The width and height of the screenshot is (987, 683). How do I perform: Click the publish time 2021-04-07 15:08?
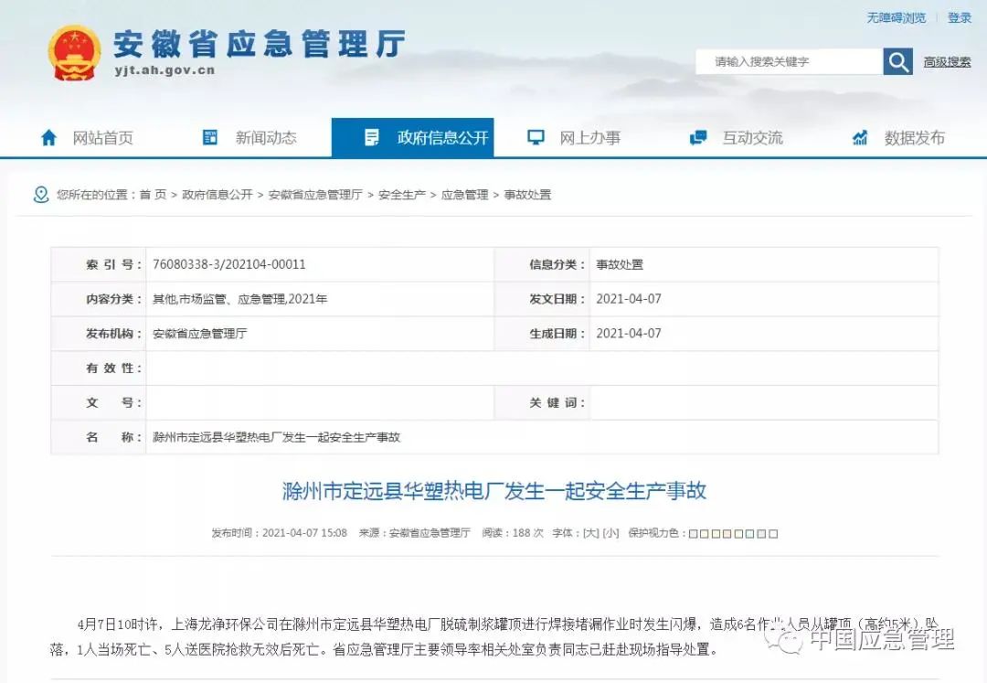tap(304, 533)
